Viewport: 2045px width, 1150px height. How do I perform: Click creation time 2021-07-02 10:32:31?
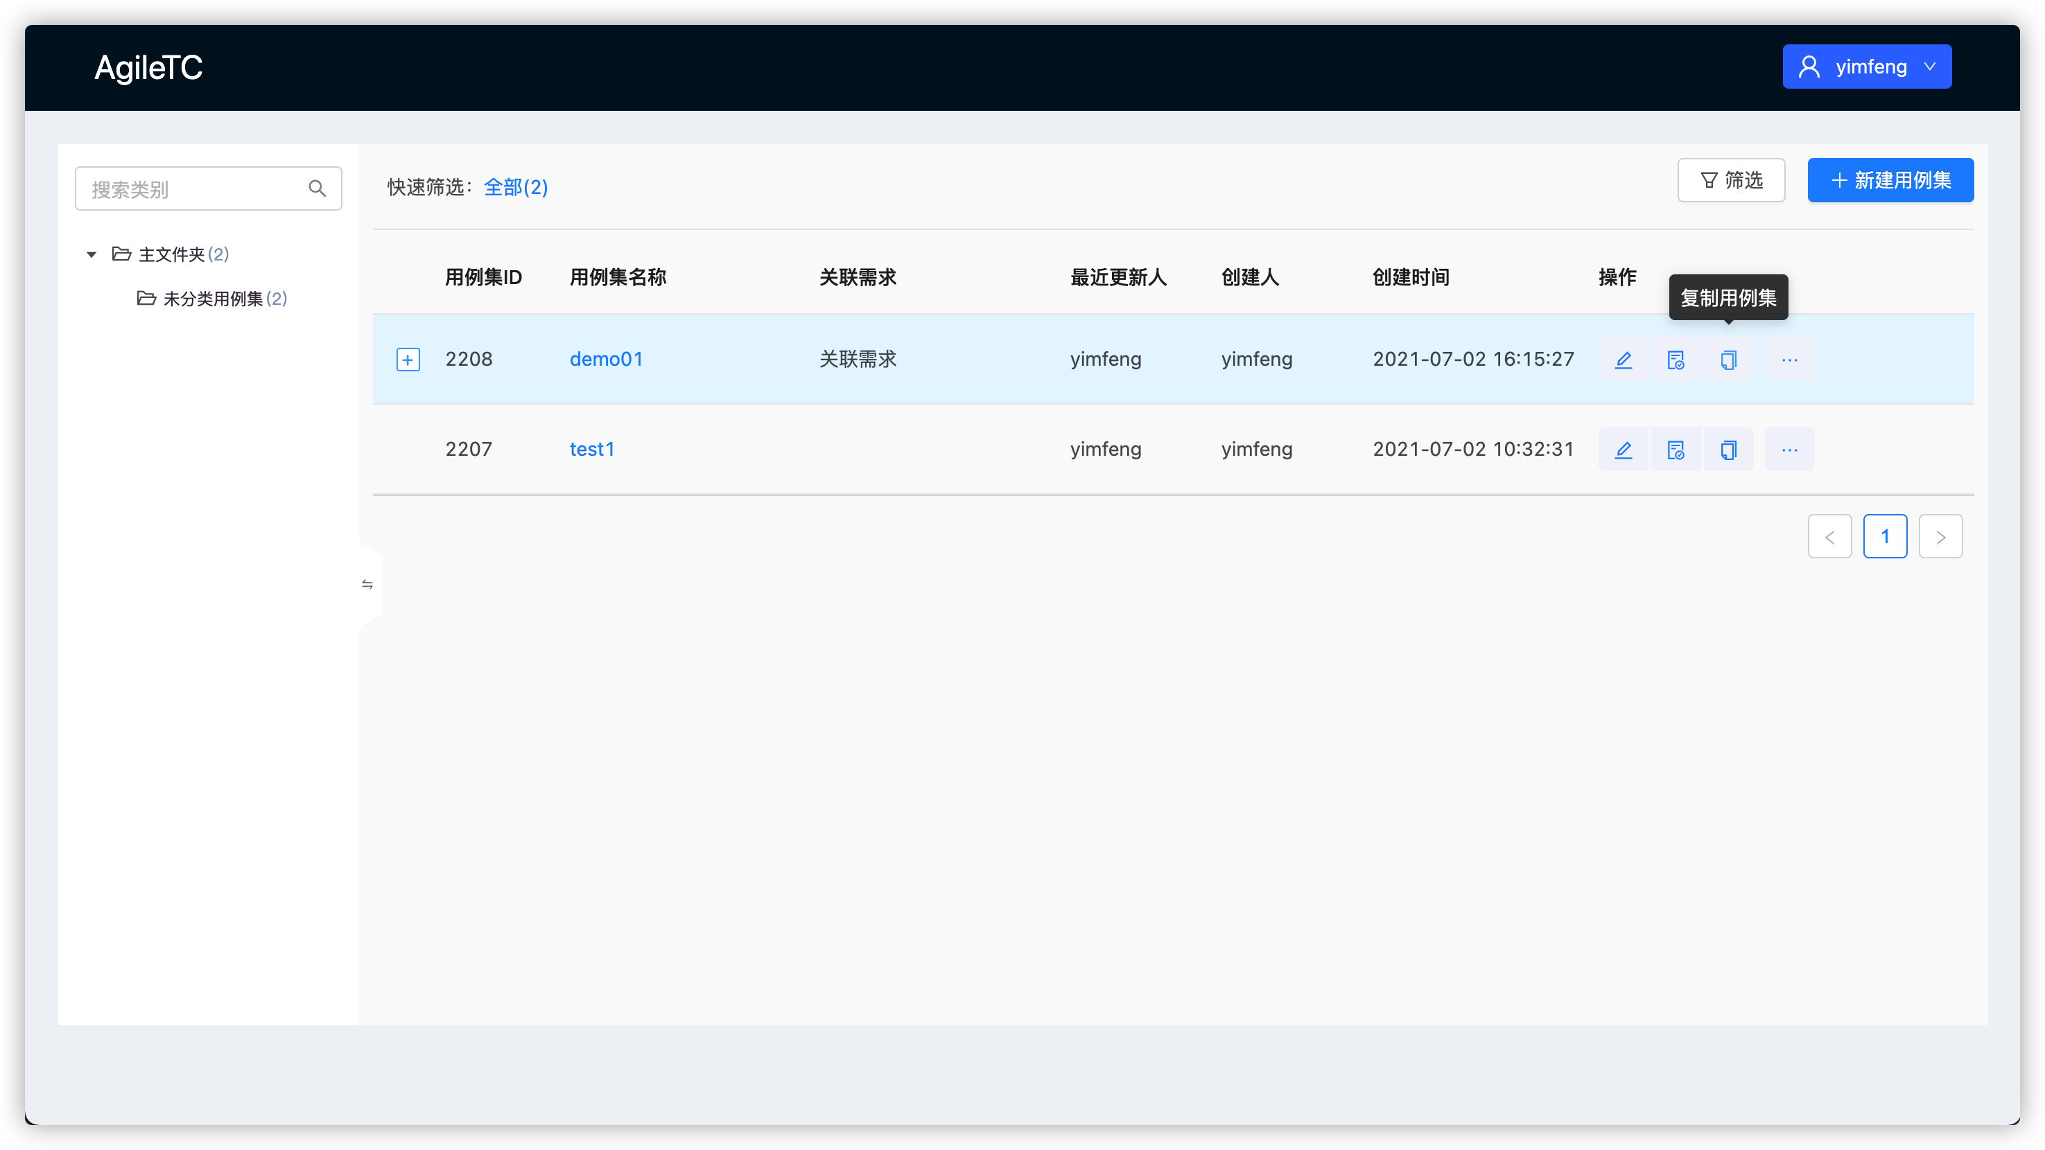click(x=1472, y=449)
